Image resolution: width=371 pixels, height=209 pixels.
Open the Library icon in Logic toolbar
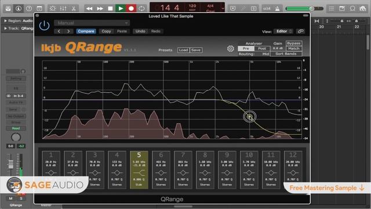pos(8,9)
